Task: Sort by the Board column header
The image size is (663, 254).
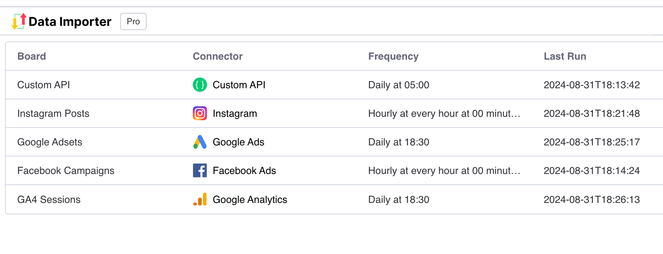Action: click(x=32, y=56)
